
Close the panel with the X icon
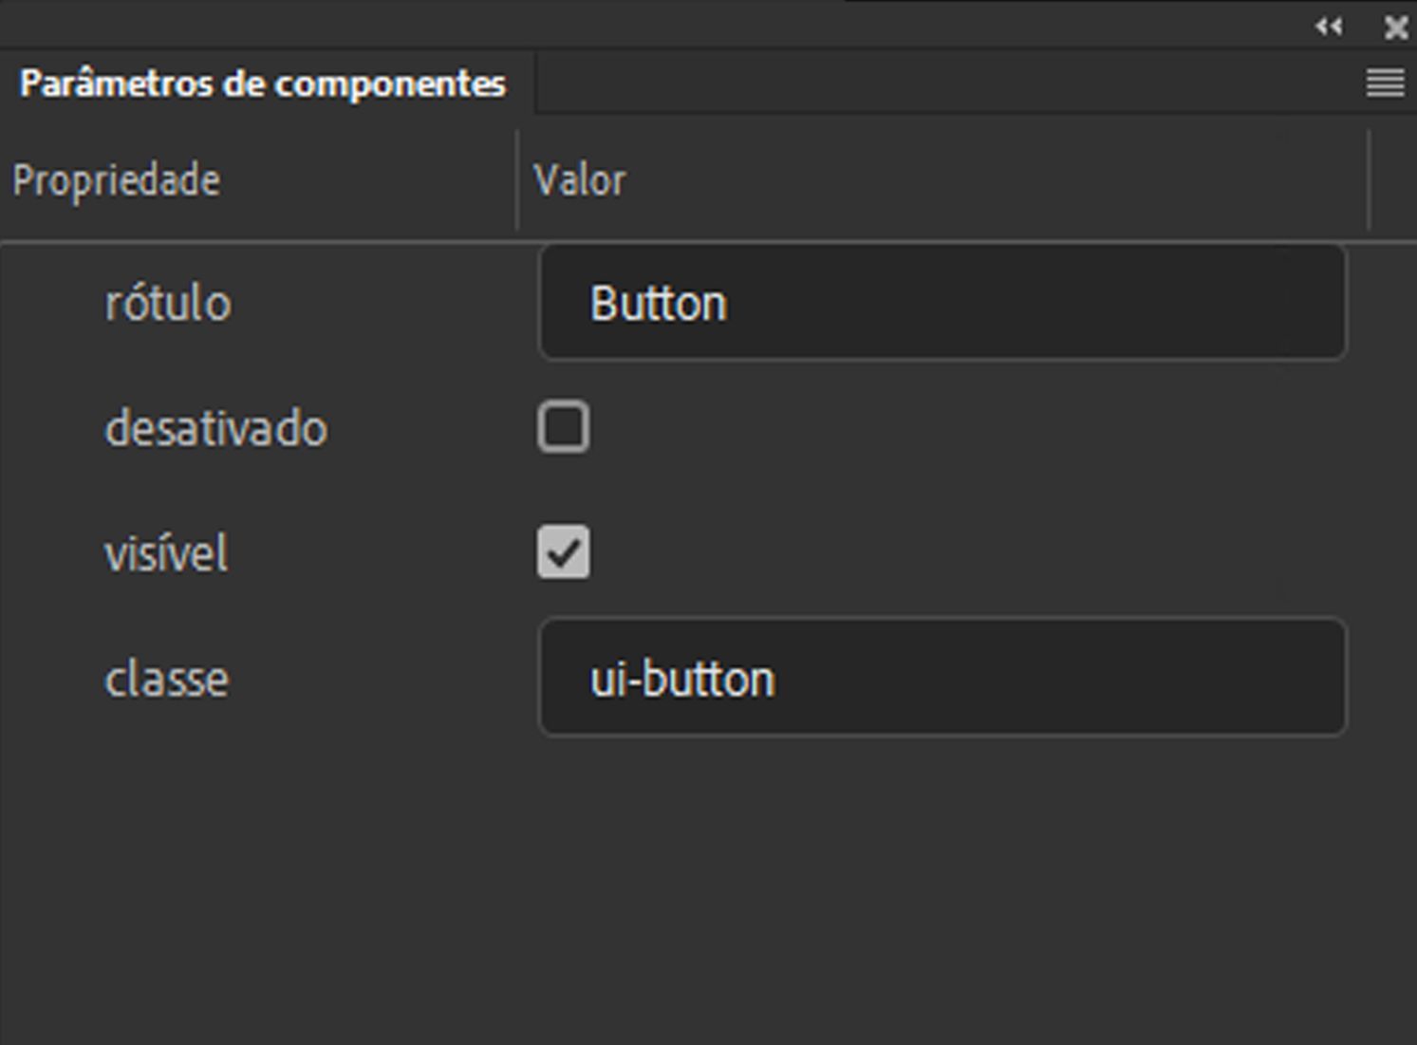(1395, 28)
